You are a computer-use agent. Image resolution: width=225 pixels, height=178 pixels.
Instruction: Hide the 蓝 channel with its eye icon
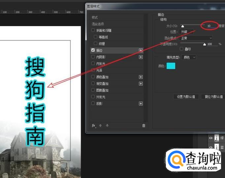point(211,147)
